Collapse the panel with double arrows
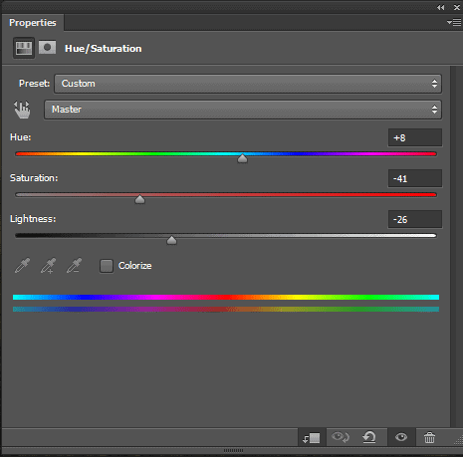 click(441, 7)
